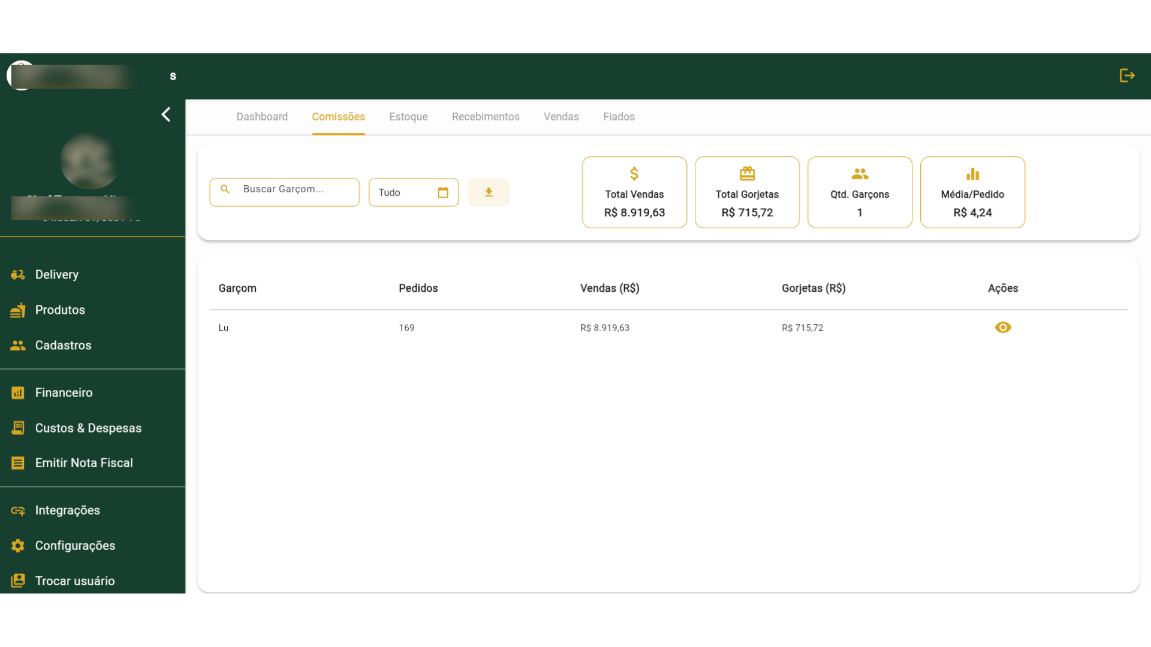
Task: Go to Custos & Despesas
Action: point(88,428)
